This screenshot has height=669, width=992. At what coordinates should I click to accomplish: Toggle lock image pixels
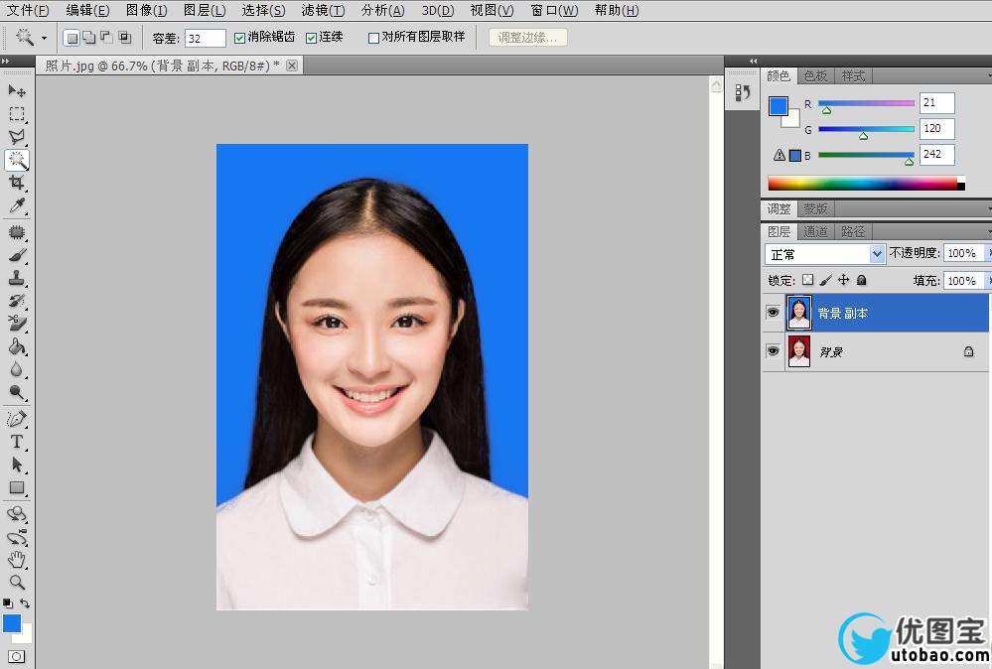coord(825,280)
